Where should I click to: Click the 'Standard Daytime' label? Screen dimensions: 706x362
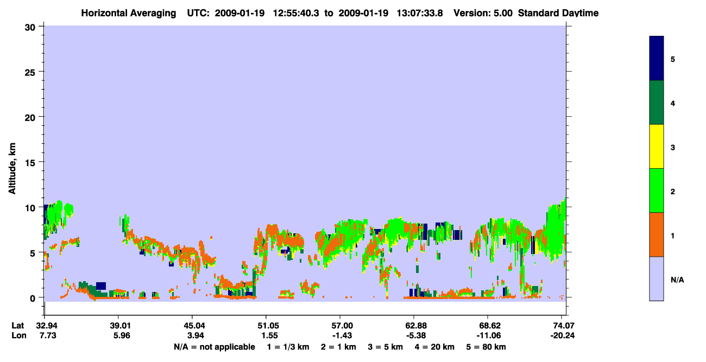click(558, 12)
